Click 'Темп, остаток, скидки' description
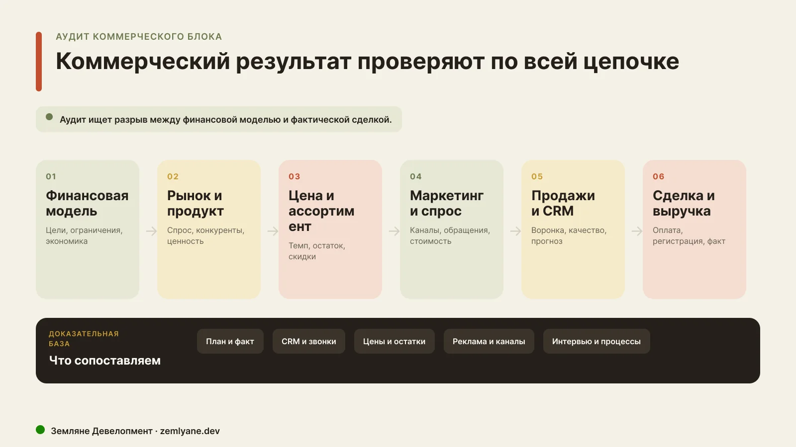 point(317,251)
